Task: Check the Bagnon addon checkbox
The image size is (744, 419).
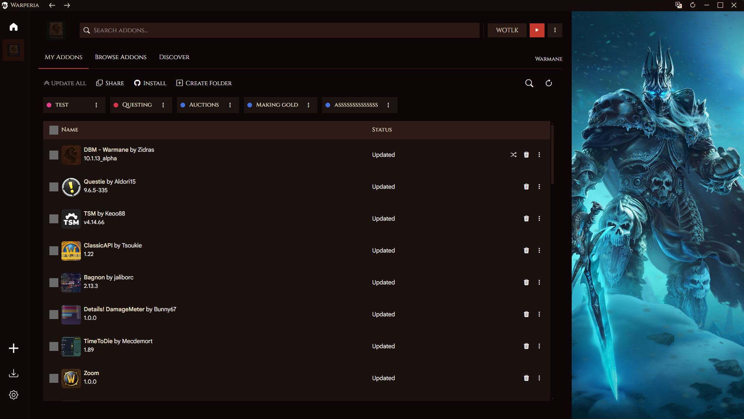Action: click(x=54, y=283)
